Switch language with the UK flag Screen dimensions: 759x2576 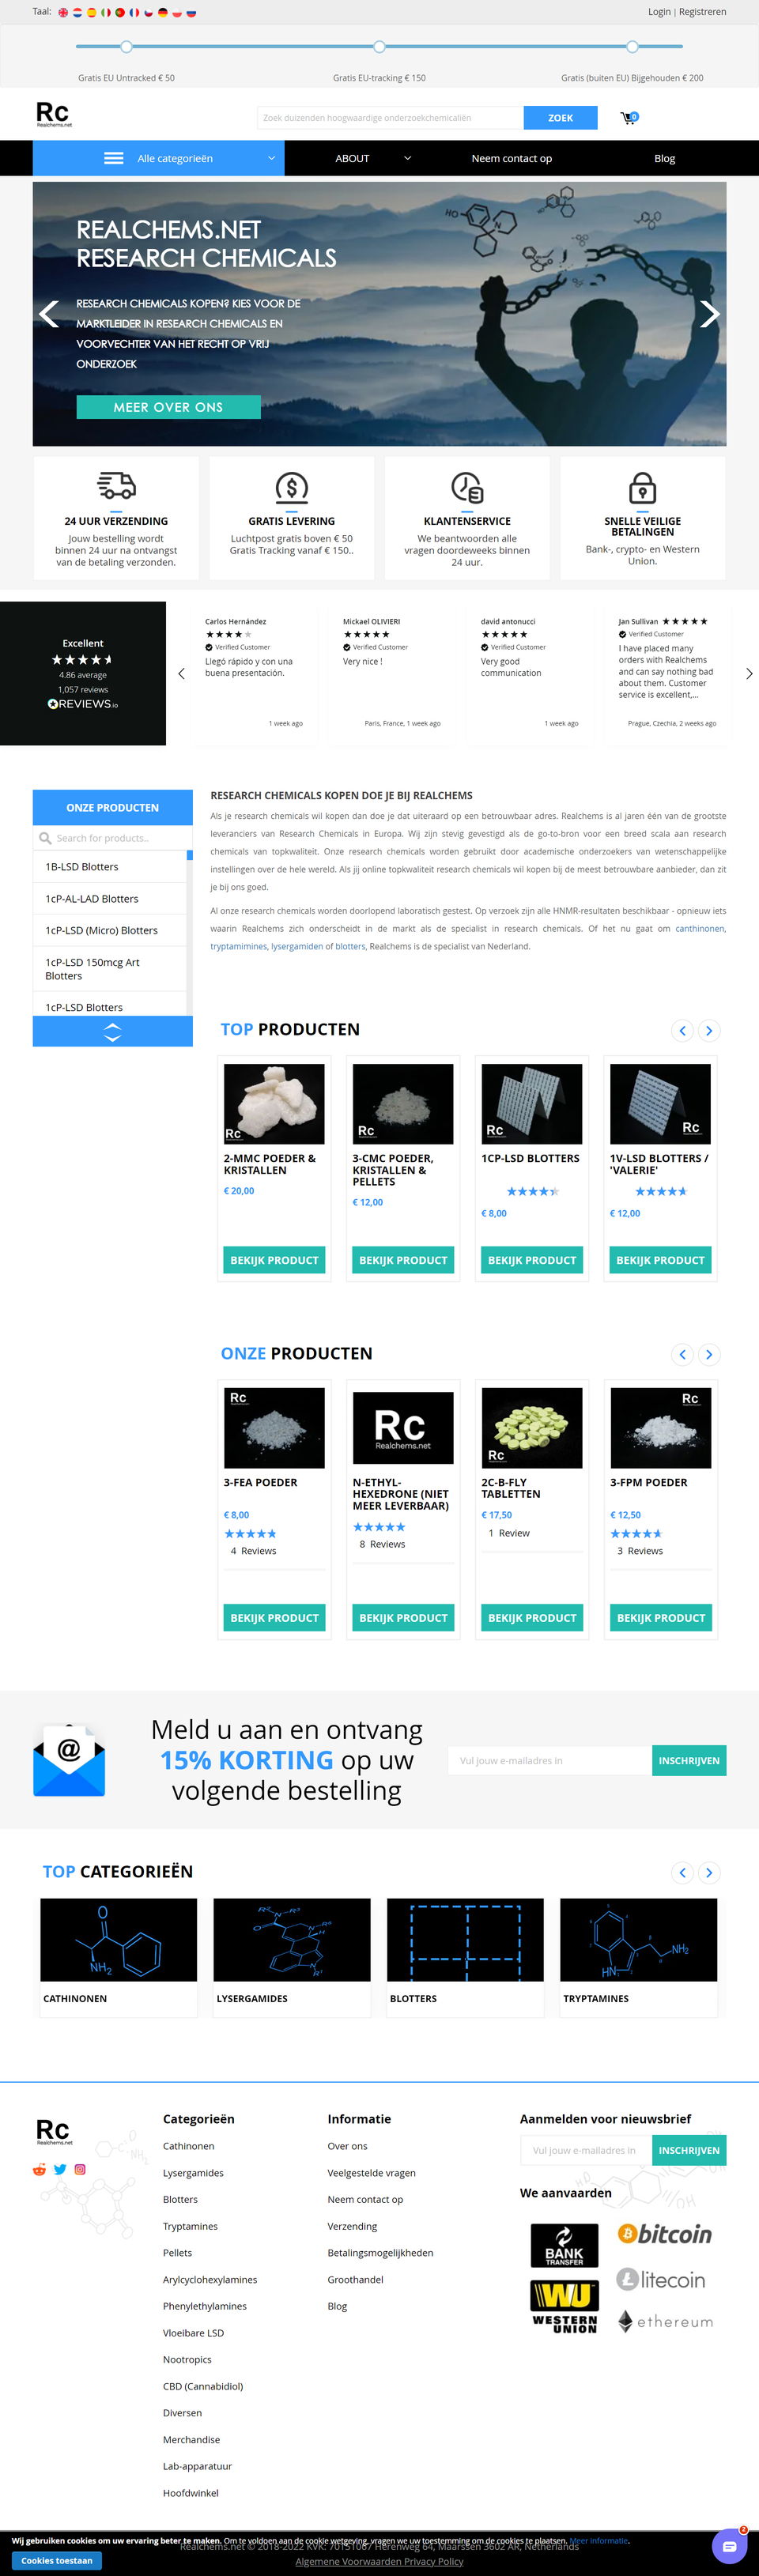(x=63, y=13)
